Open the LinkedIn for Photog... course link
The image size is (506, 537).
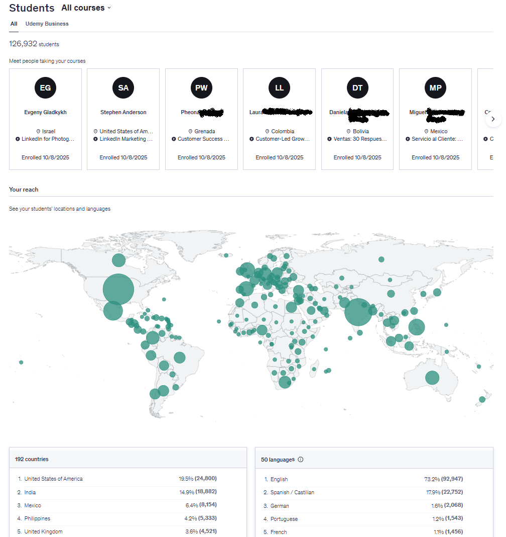(48, 139)
